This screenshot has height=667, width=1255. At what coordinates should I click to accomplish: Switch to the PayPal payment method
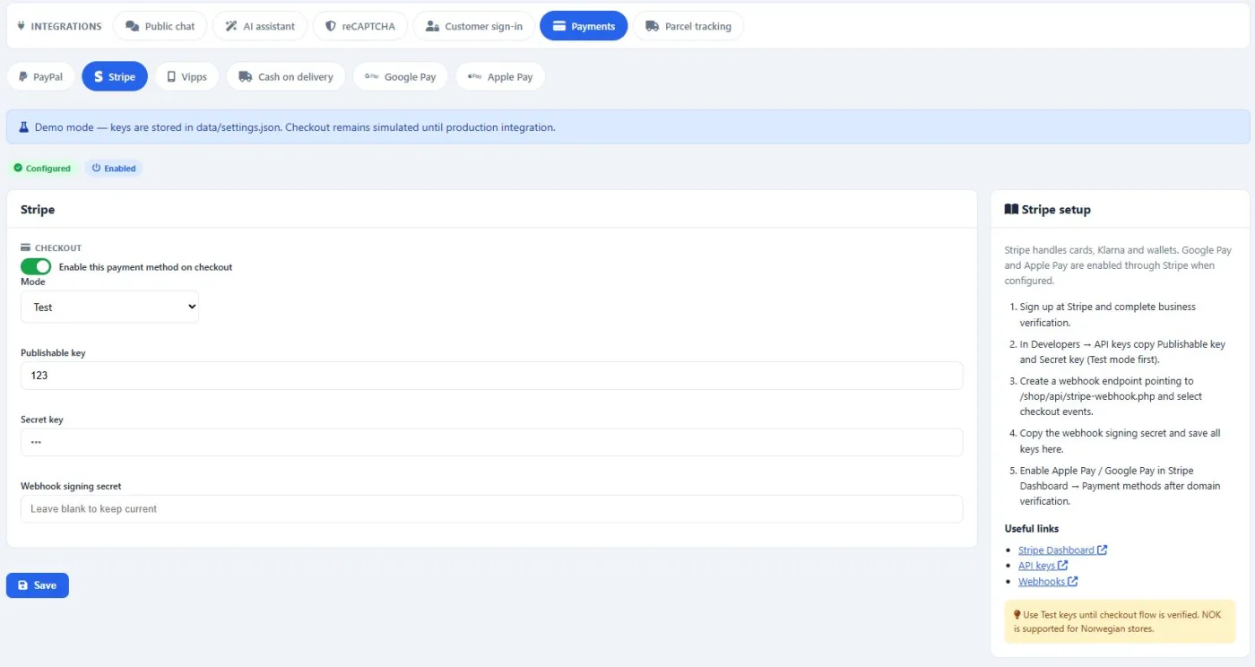click(40, 76)
